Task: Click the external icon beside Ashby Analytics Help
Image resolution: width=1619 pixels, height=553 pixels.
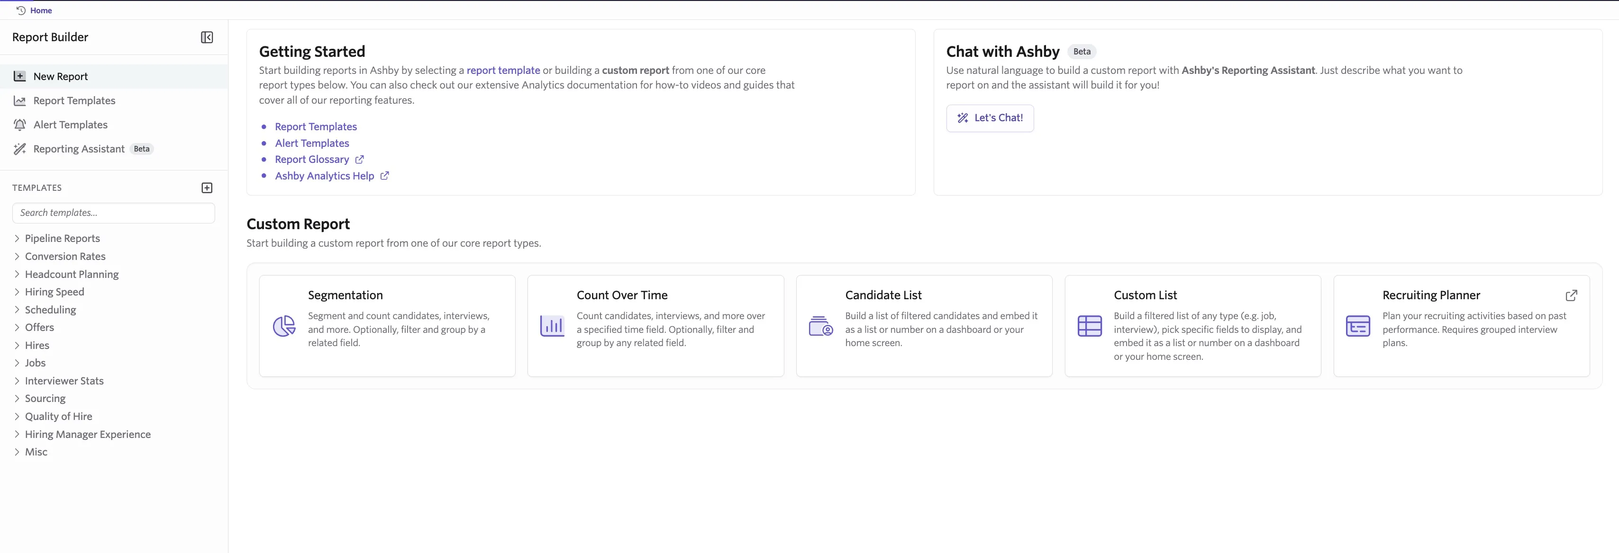Action: [385, 176]
